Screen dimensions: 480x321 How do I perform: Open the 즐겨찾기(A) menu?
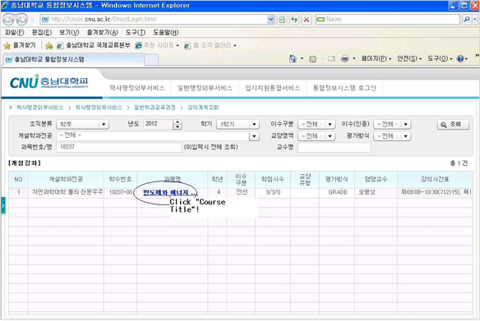coord(102,32)
